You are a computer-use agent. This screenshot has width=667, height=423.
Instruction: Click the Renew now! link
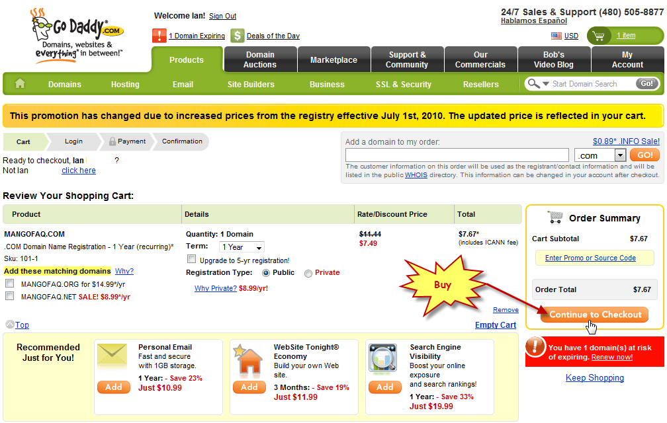tap(611, 357)
